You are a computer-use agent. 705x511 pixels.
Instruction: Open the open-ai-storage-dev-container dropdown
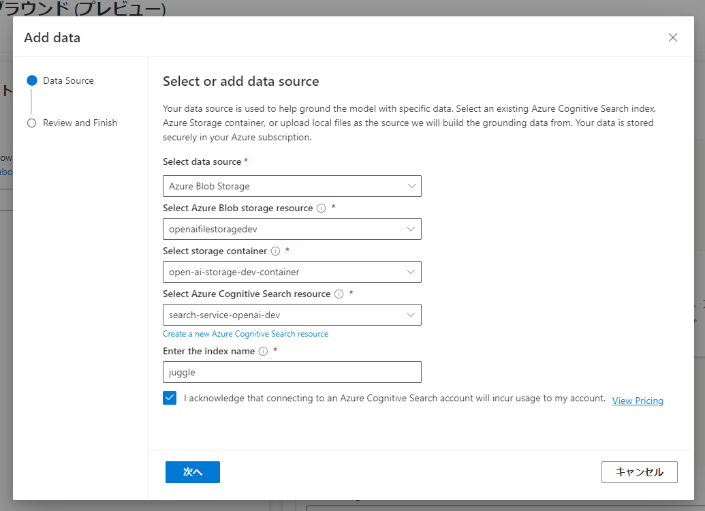click(292, 272)
